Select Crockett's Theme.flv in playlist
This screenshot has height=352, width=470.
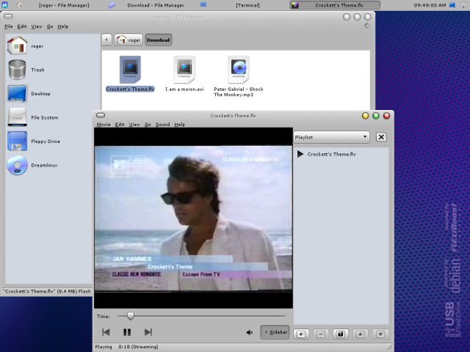pyautogui.click(x=331, y=154)
